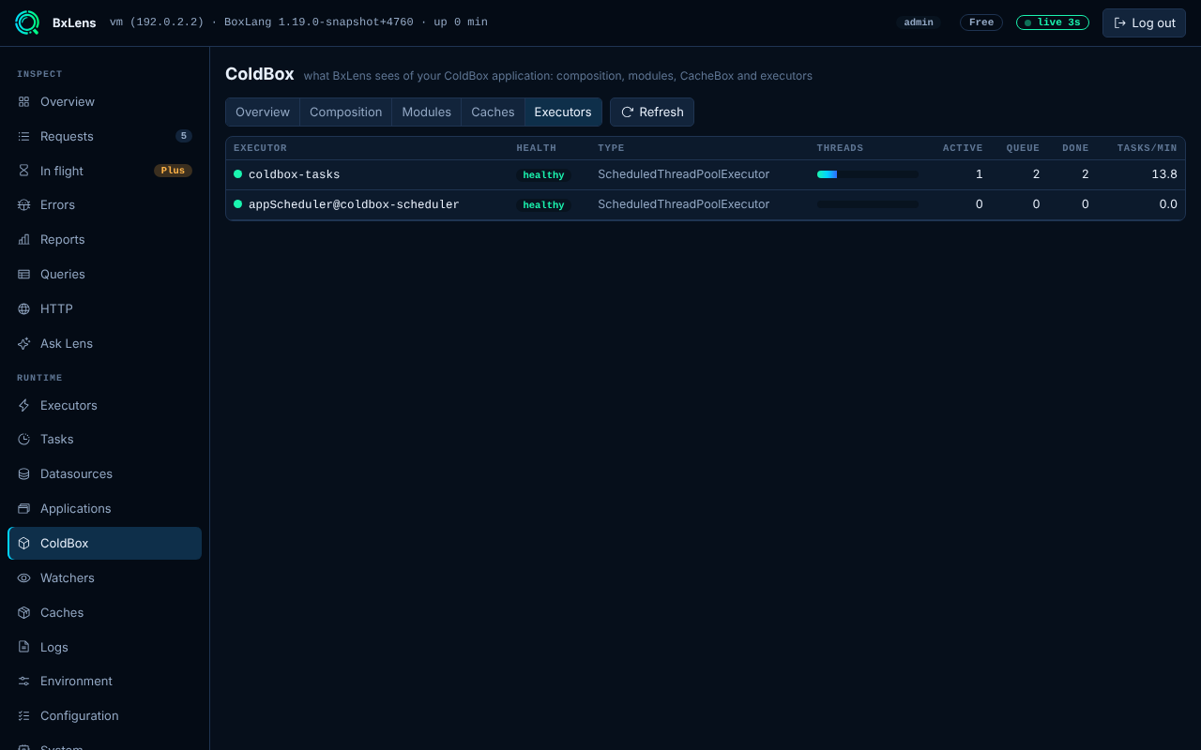Click the Executors lightning bolt icon
The width and height of the screenshot is (1201, 750).
24,405
